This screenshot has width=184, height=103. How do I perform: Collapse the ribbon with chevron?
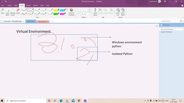(x=183, y=17)
